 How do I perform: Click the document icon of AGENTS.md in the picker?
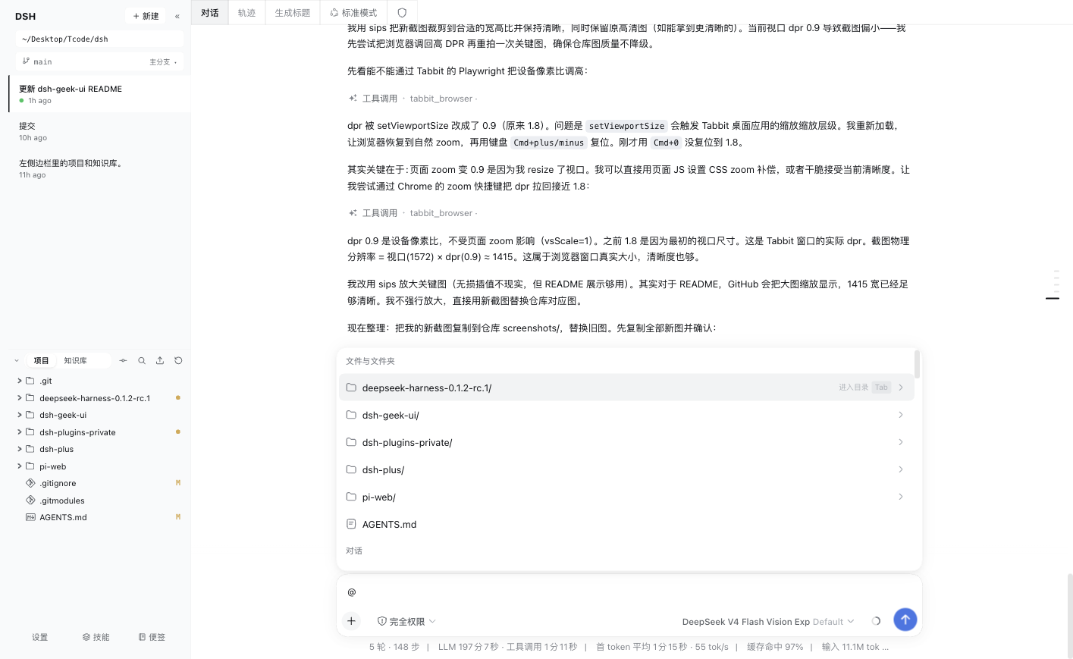pos(351,524)
